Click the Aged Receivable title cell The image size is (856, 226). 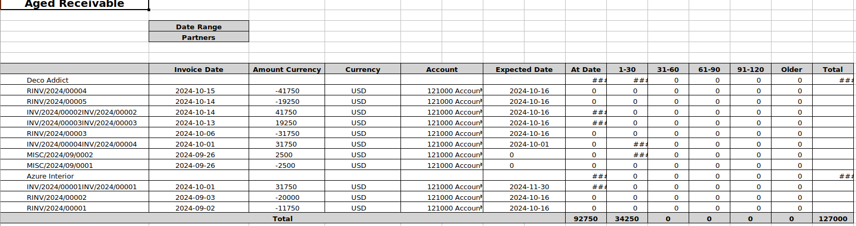[x=74, y=4]
